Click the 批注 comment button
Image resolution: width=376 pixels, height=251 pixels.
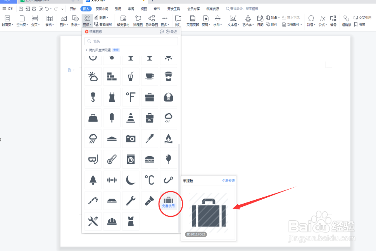tap(178, 21)
